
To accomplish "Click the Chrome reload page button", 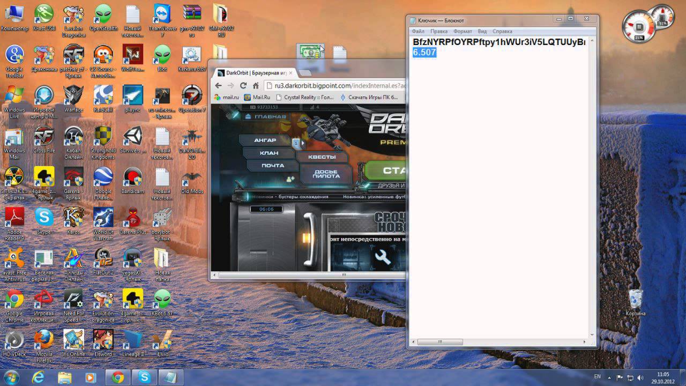I will click(243, 85).
